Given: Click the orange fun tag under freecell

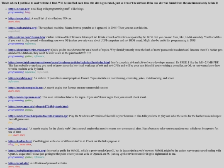Looking at the screenshot, I should pyautogui.click(x=10, y=122).
